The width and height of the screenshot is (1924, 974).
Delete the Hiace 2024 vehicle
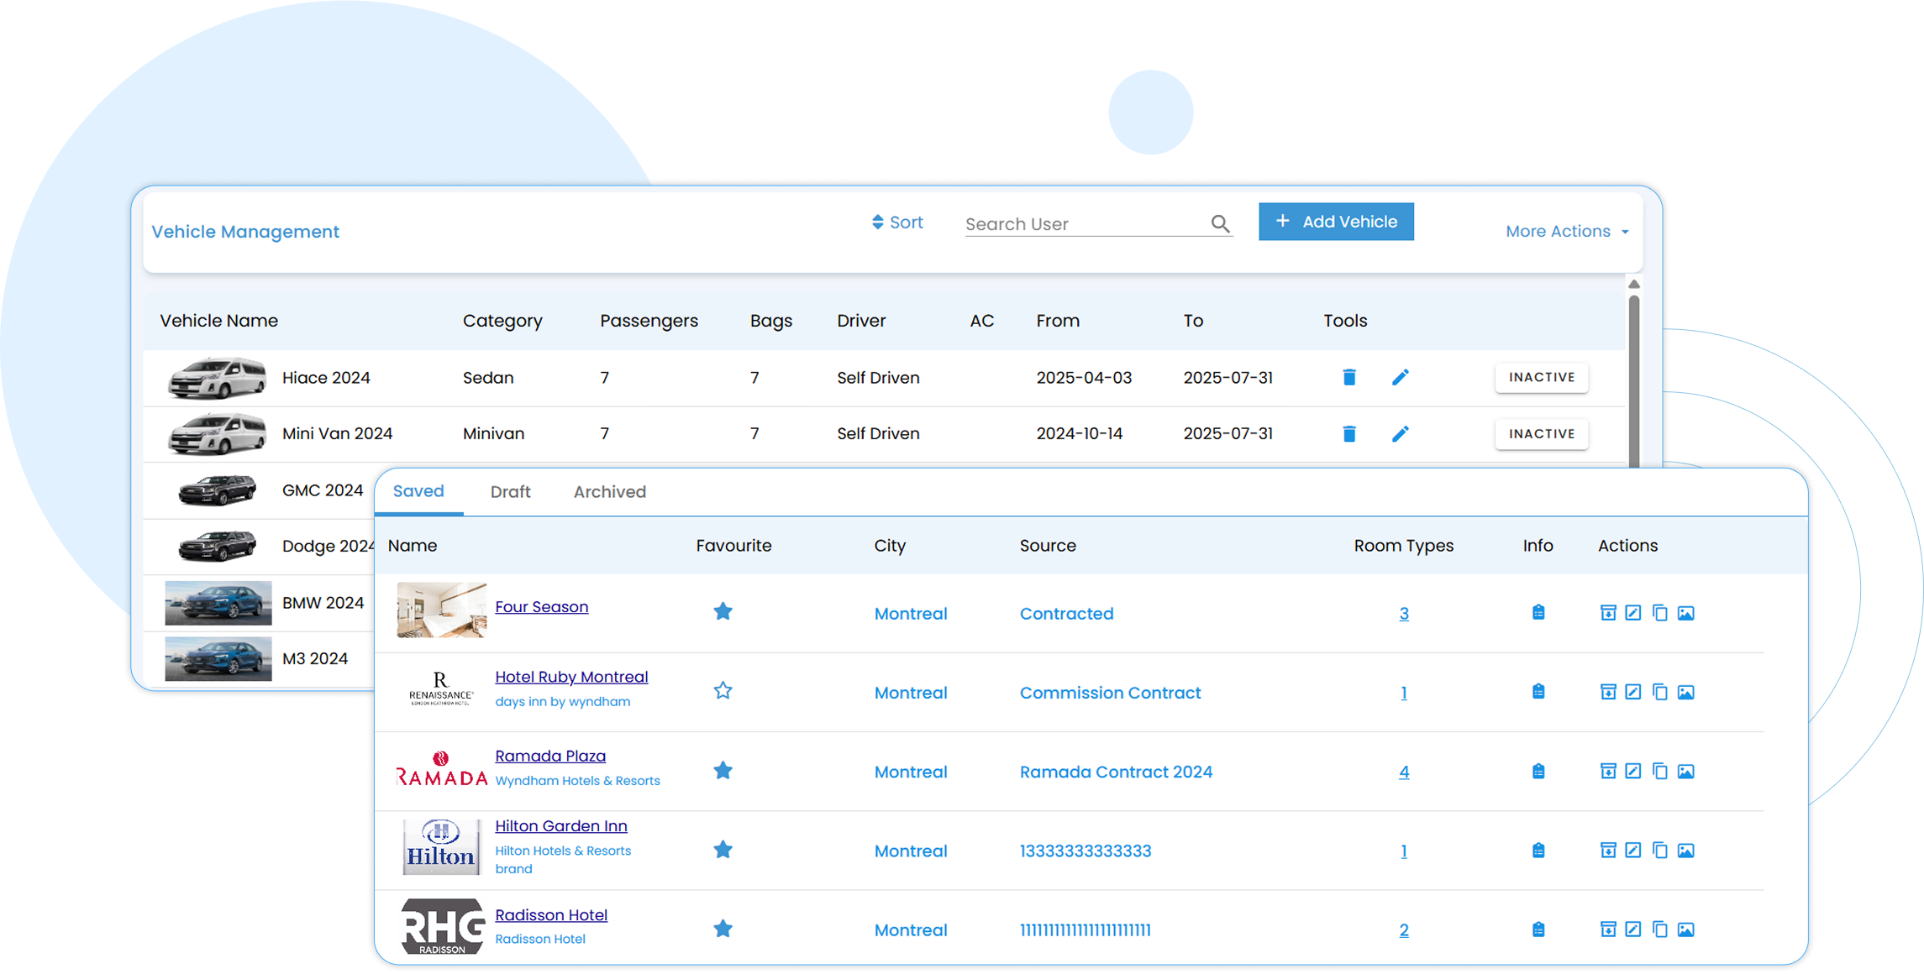click(x=1349, y=377)
